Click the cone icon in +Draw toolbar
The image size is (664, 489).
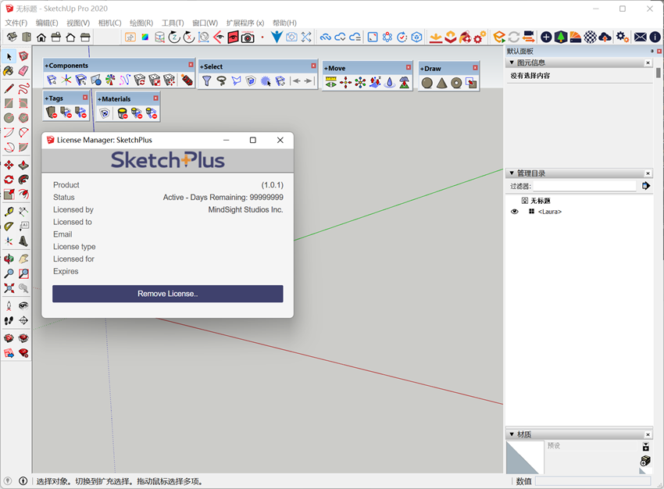click(441, 83)
